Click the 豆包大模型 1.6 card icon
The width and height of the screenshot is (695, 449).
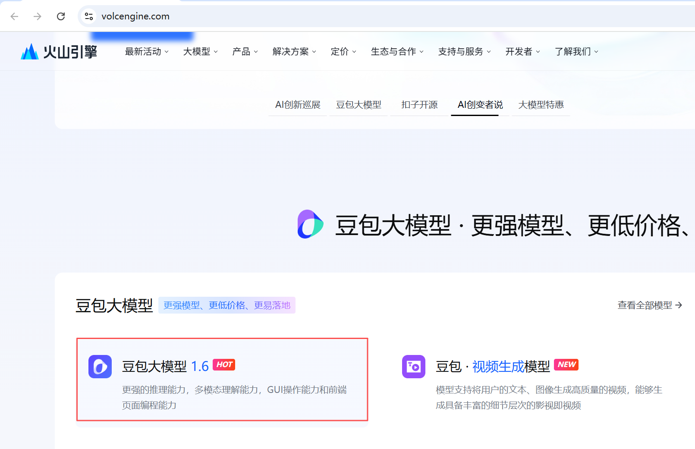100,367
